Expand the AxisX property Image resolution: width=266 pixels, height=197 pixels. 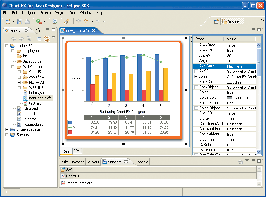coord(196,71)
